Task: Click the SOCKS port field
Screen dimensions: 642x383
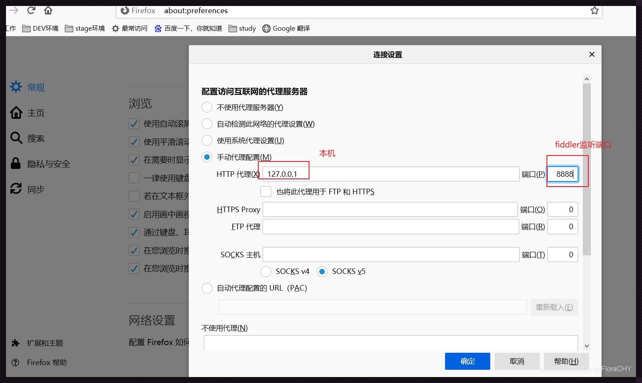Action: click(x=563, y=255)
